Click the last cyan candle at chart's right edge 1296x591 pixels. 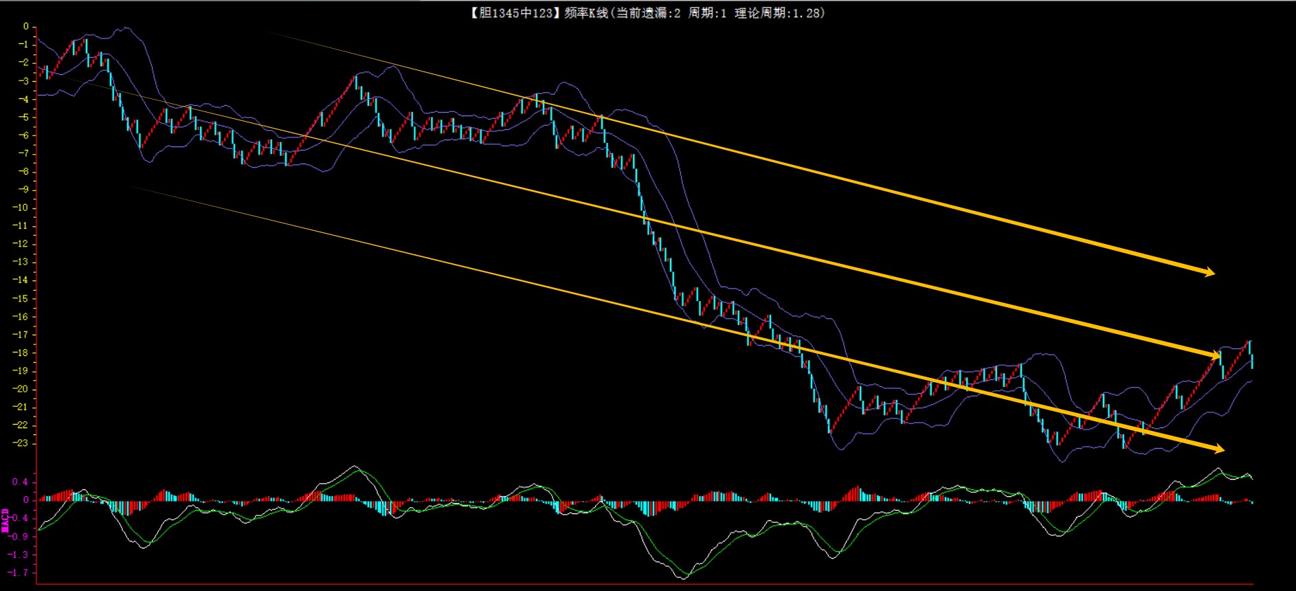pyautogui.click(x=1252, y=361)
